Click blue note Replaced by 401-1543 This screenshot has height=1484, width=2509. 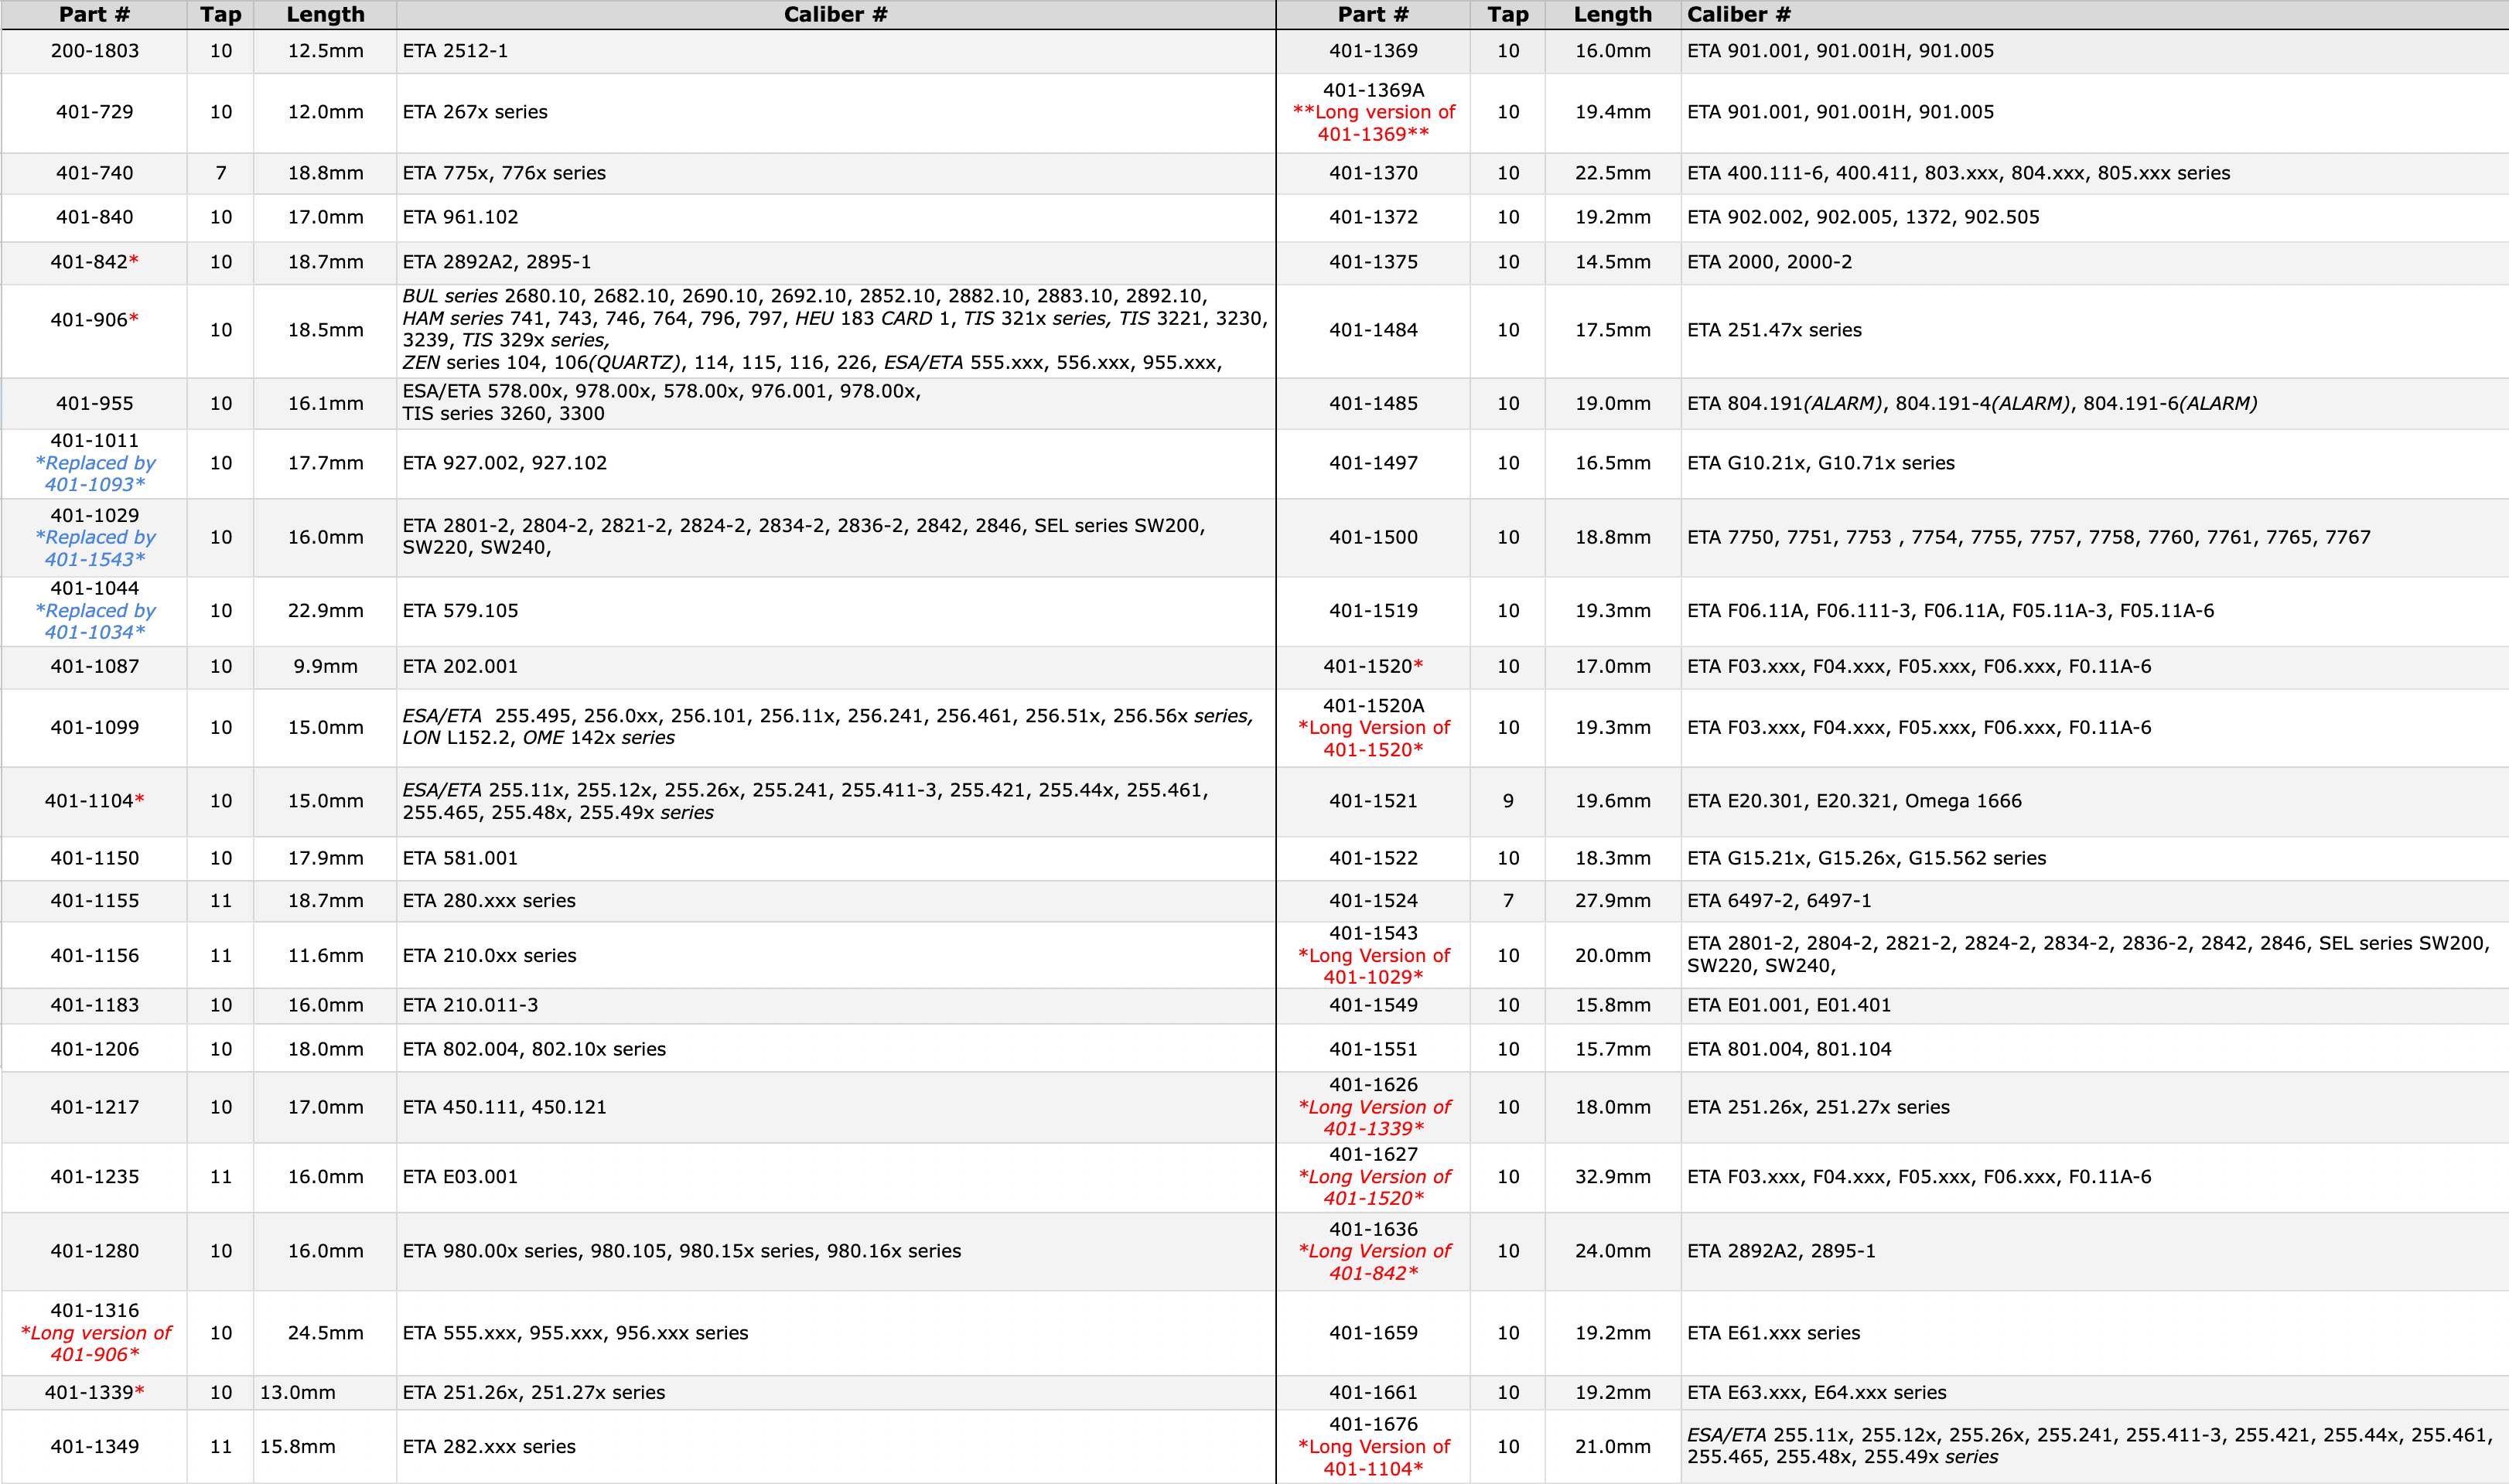click(95, 548)
